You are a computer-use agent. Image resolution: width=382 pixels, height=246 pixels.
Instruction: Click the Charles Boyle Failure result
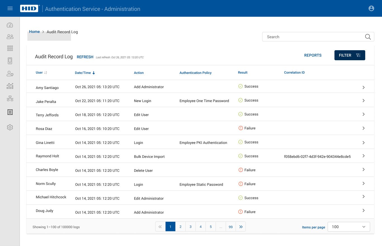click(247, 170)
